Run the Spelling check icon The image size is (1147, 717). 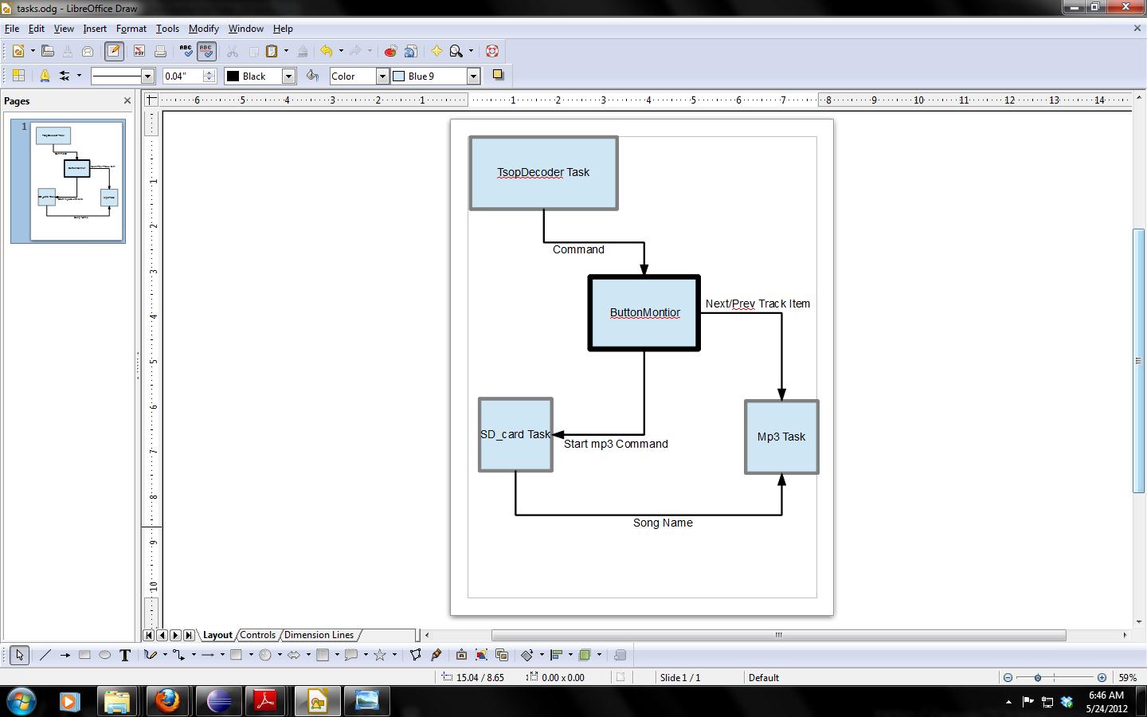pyautogui.click(x=186, y=51)
